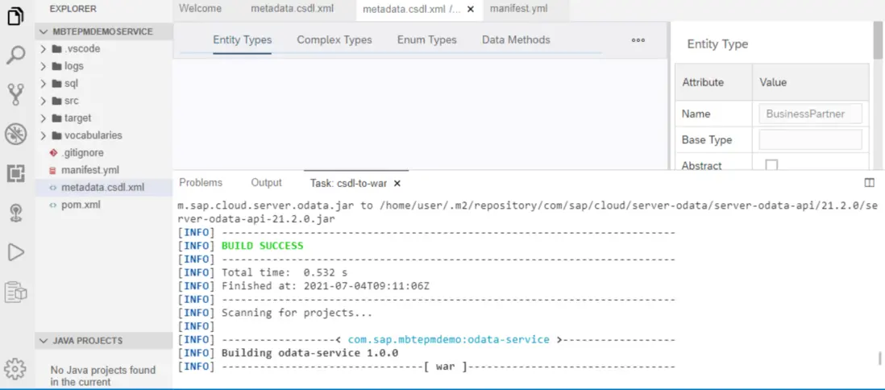Open the Problems panel tab

[x=201, y=183]
